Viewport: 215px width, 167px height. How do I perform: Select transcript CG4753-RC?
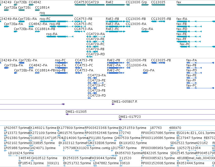coord(80,26)
